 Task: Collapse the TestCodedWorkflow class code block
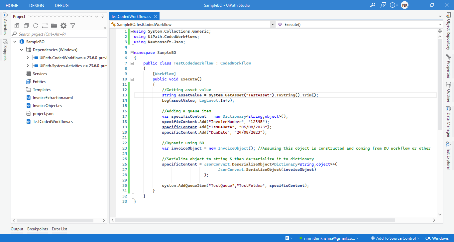132,63
